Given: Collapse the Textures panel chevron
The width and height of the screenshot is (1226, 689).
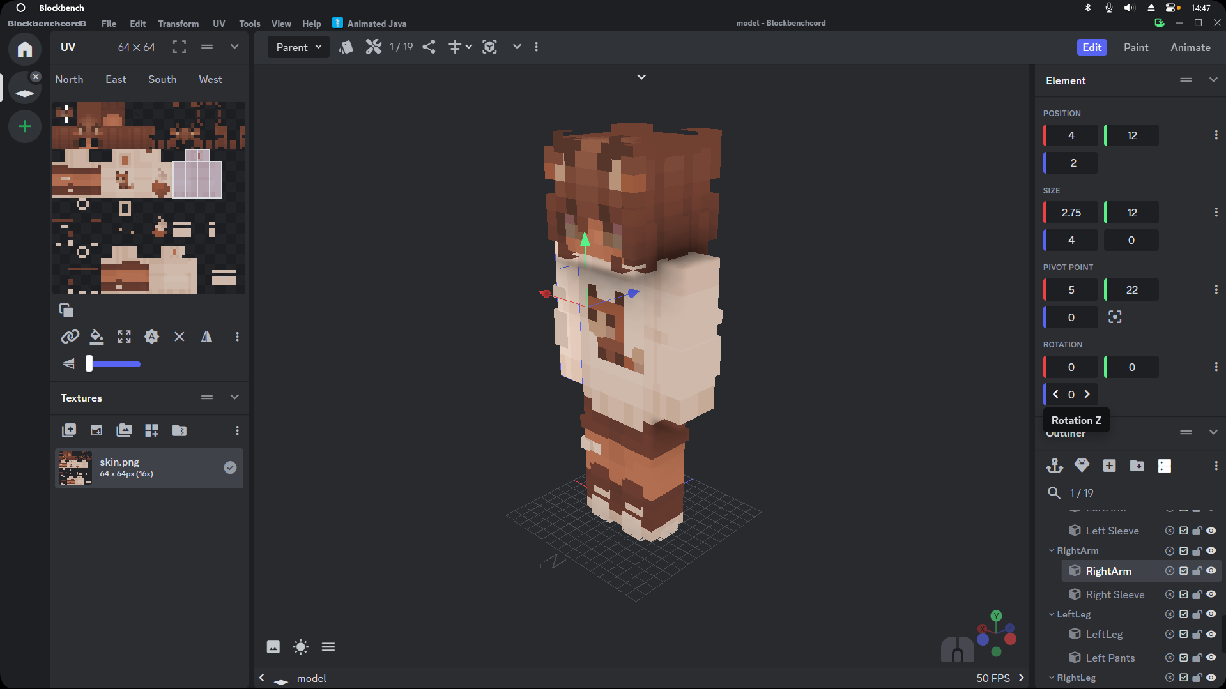Looking at the screenshot, I should click(234, 397).
